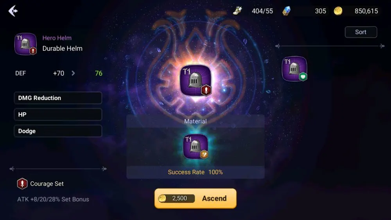The width and height of the screenshot is (391, 220).
Task: Tap the Courage Set label
Action: point(47,184)
